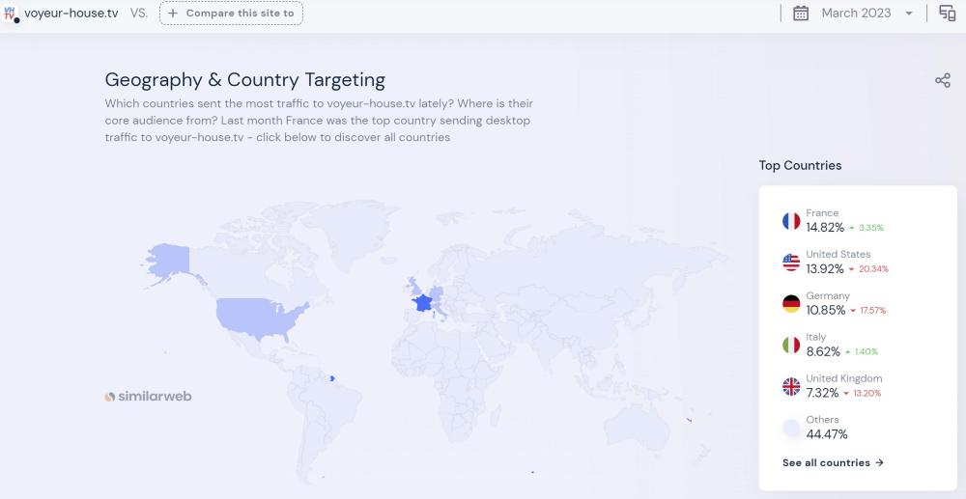Follow the See all countries link

coord(833,463)
